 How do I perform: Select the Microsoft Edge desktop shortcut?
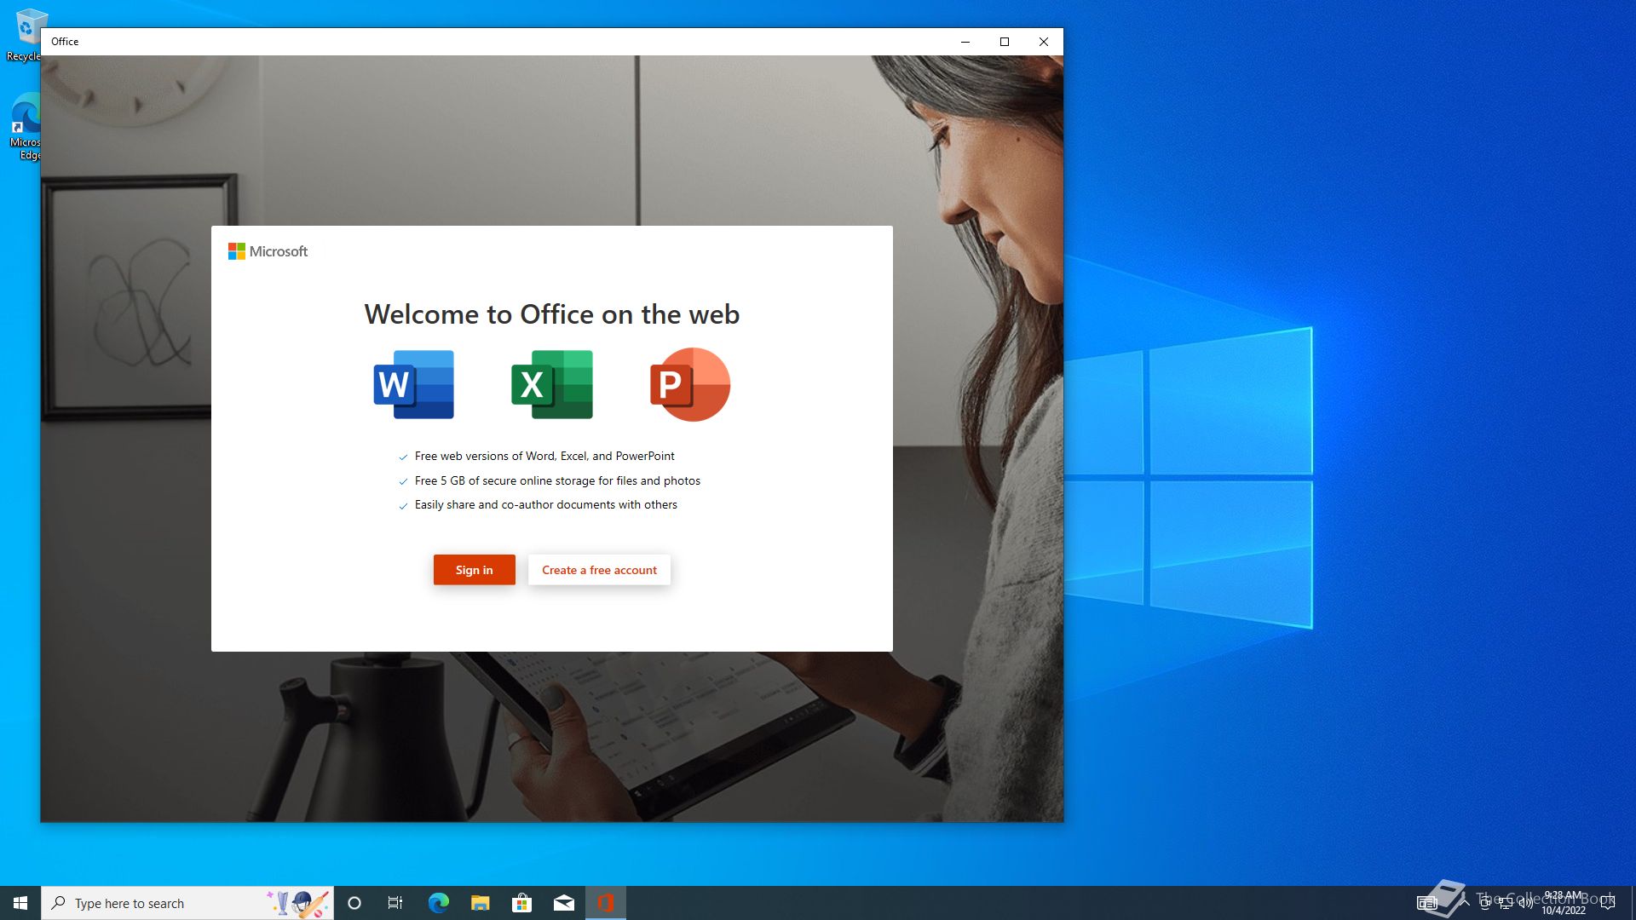pos(25,126)
